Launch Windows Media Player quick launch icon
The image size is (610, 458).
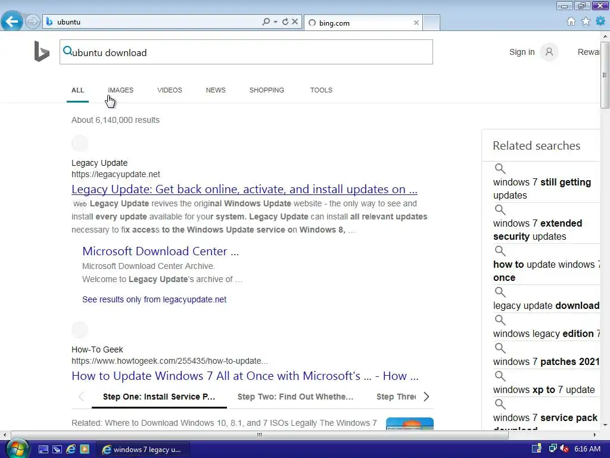pyautogui.click(x=85, y=450)
